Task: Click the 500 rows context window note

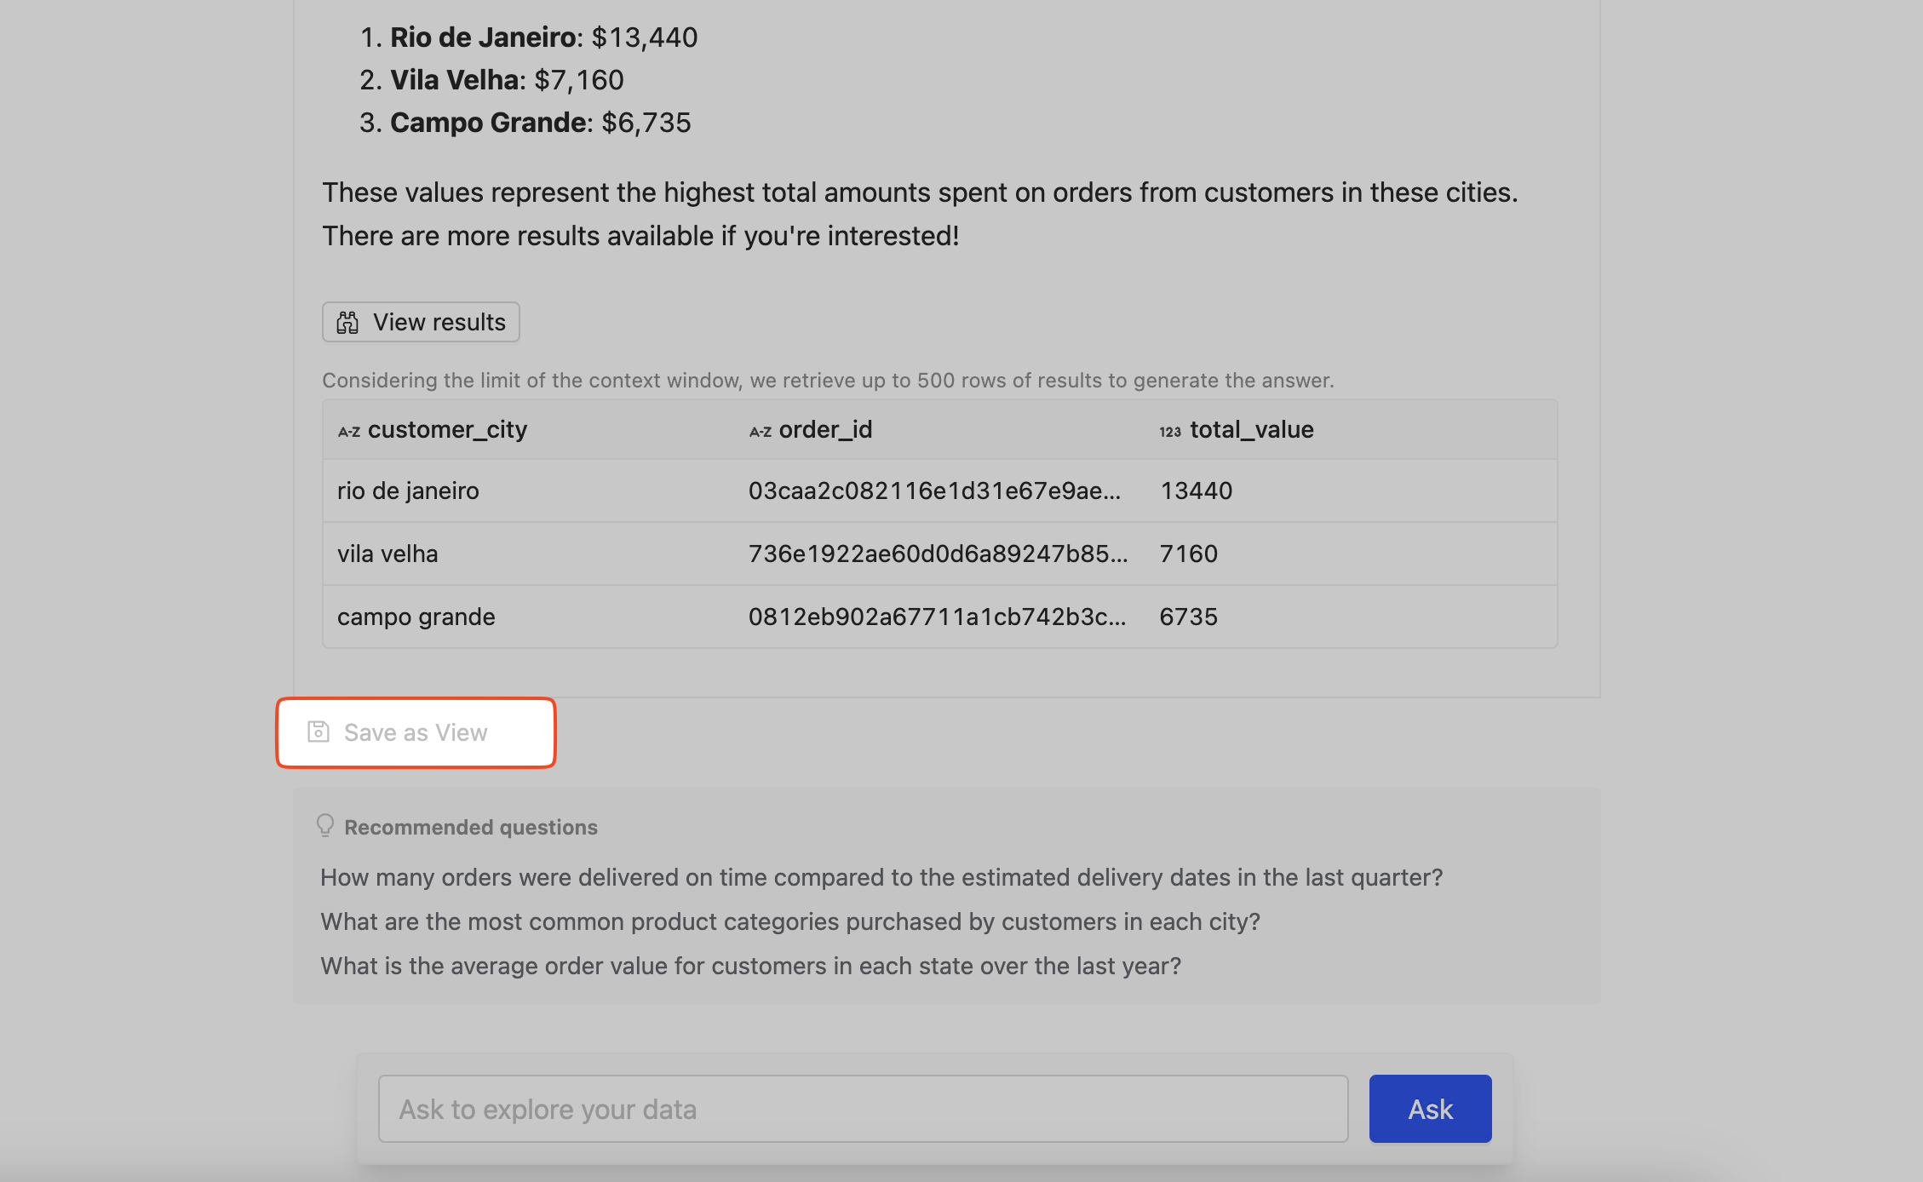Action: click(x=828, y=381)
